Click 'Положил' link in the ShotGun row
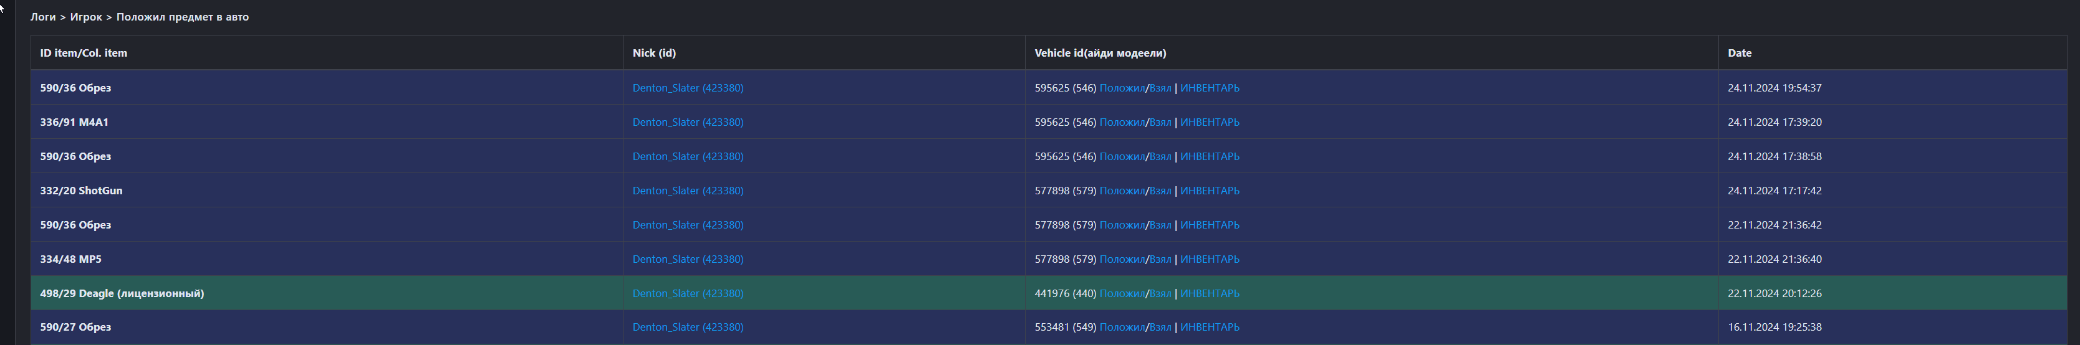 [x=1122, y=190]
